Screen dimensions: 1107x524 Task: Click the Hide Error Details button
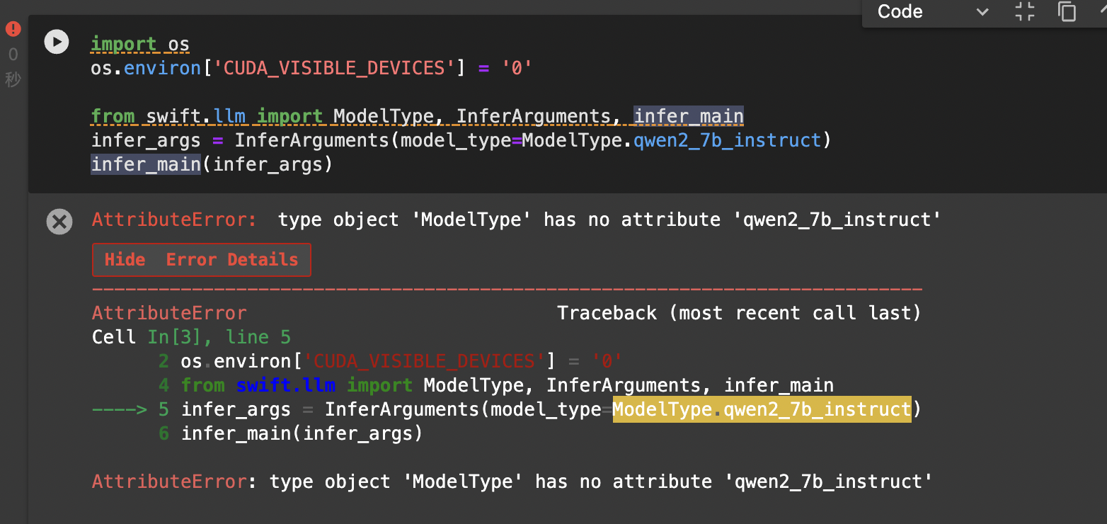pos(202,260)
